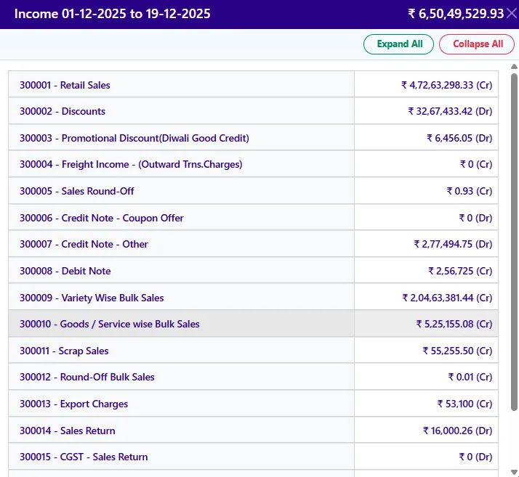
Task: Click the ₹ 5,25,155.08 (Cr) amount
Action: (x=454, y=324)
